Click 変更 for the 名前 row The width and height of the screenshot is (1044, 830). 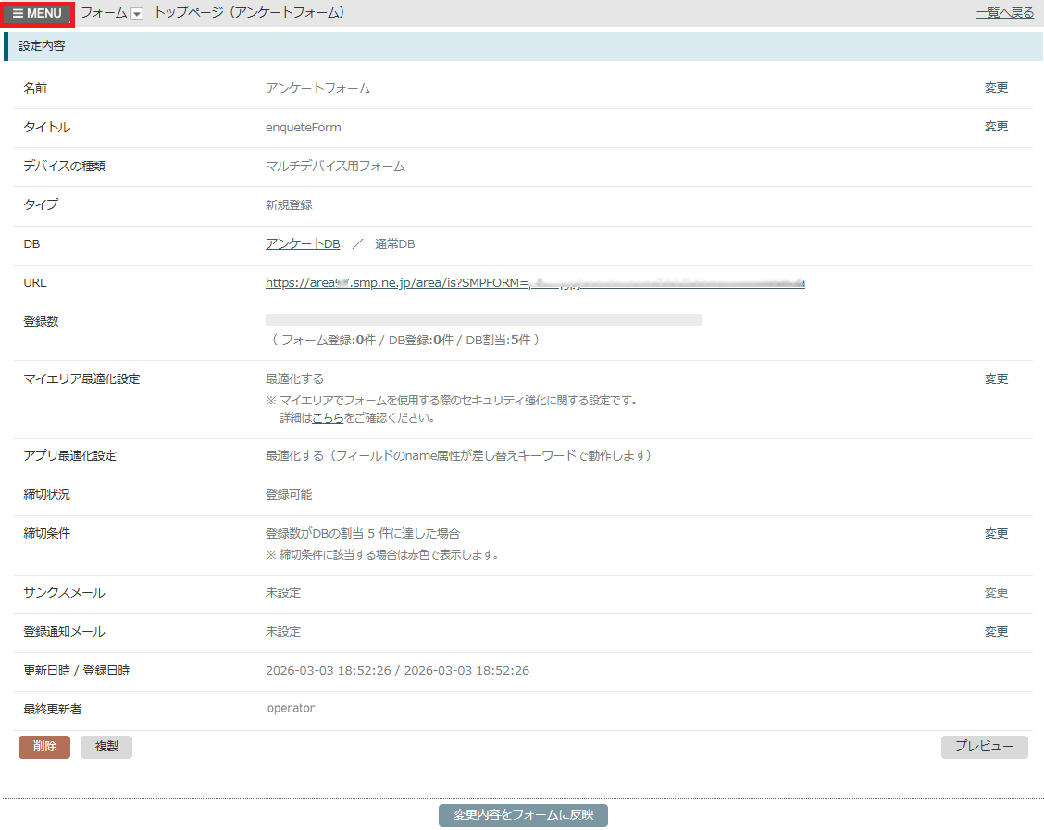click(x=996, y=88)
